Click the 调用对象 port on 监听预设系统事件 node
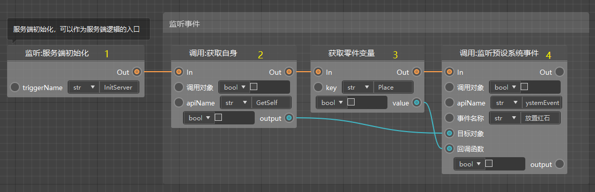595x192 pixels. (449, 87)
